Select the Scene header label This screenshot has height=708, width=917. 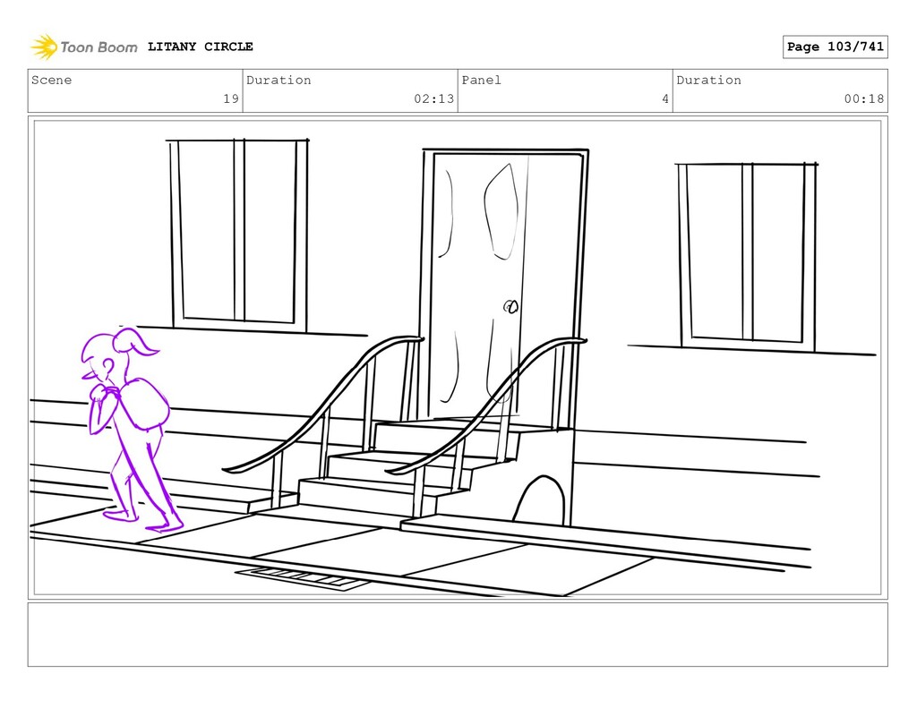pos(51,80)
